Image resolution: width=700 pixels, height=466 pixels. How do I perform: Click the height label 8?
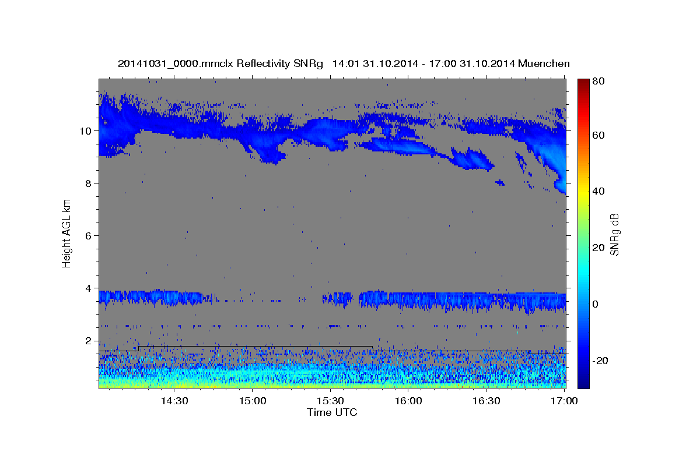[89, 183]
